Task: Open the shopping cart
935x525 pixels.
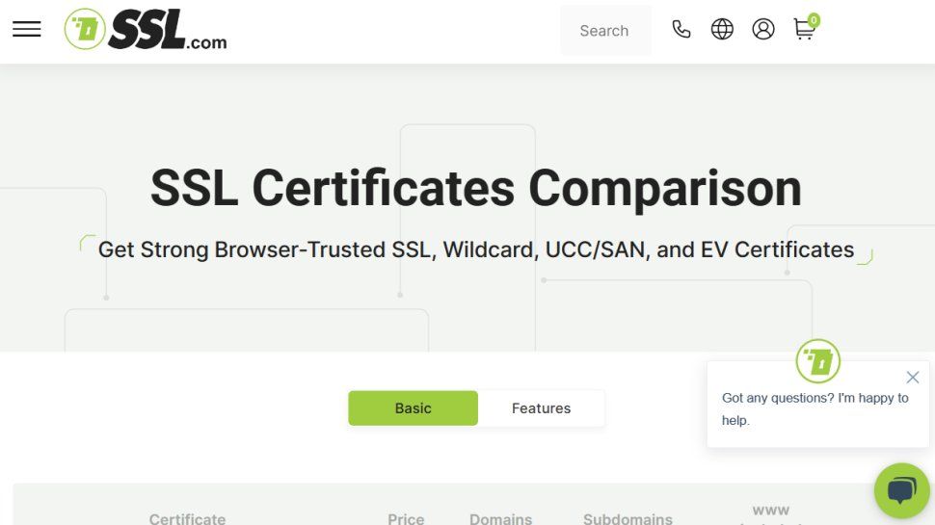Action: [803, 31]
